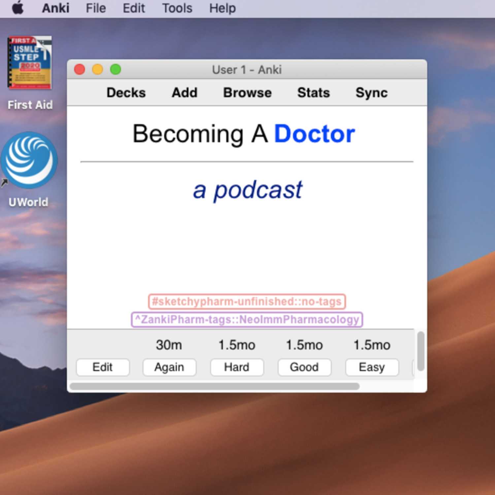Click the horizontal scrollbar of the Anki window
Viewport: 495px width, 495px height.
coord(214,386)
